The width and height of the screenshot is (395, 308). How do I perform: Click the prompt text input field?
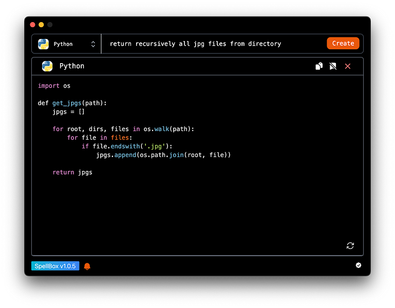coord(214,44)
